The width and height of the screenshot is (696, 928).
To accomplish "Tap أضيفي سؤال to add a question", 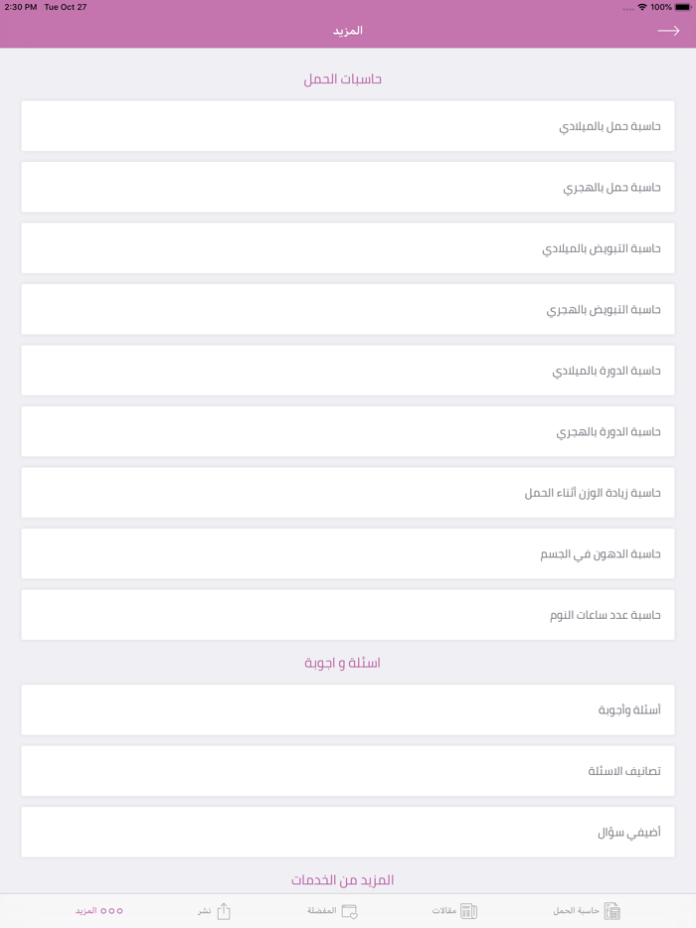I will pos(348,832).
